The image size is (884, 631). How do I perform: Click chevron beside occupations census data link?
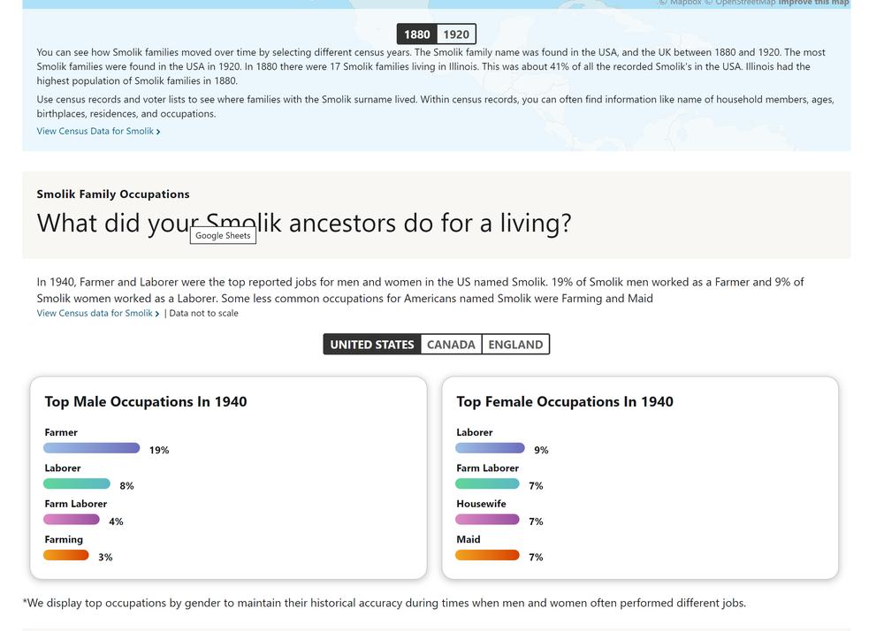click(x=157, y=314)
